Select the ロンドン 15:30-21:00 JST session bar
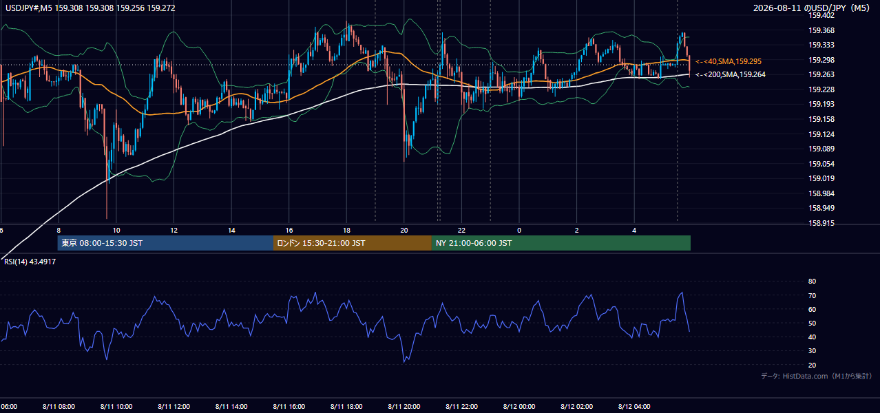Viewport: 880px width, 413px height. coord(353,243)
